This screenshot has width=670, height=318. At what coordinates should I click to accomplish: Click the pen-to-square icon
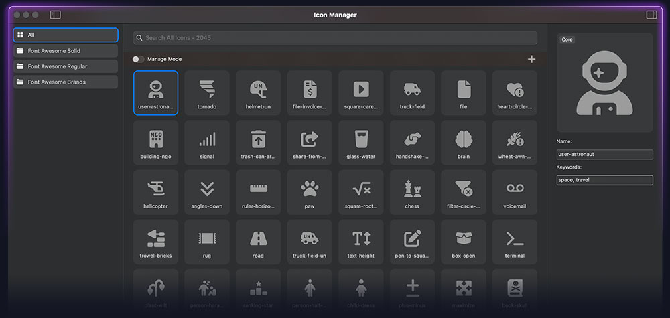tap(412, 242)
